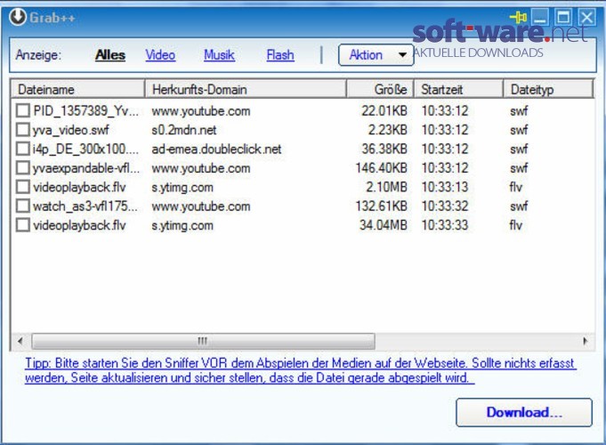Sort by the Dateiname column header

pyautogui.click(x=77, y=89)
